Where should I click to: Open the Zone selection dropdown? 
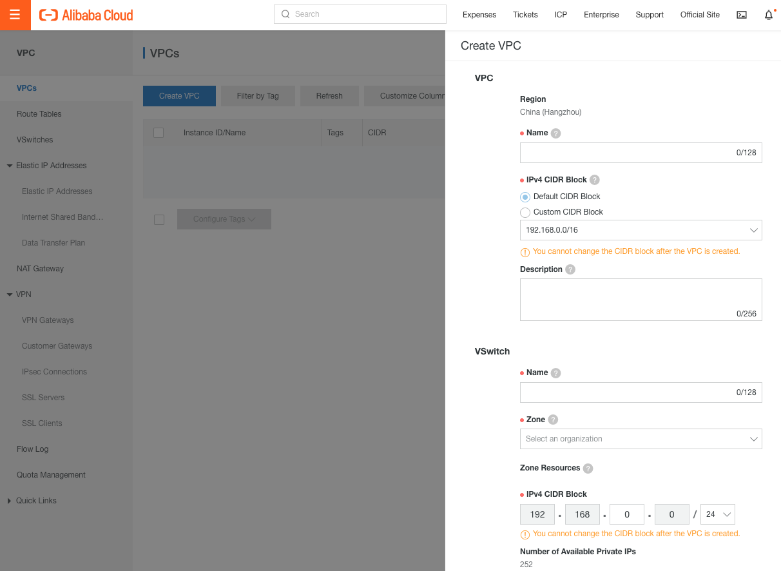point(641,439)
